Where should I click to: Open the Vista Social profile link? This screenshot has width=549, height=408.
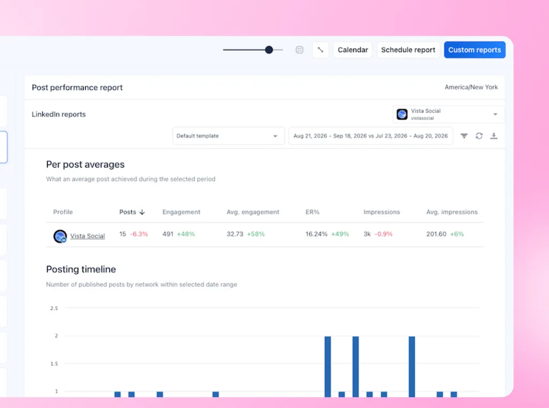point(87,236)
